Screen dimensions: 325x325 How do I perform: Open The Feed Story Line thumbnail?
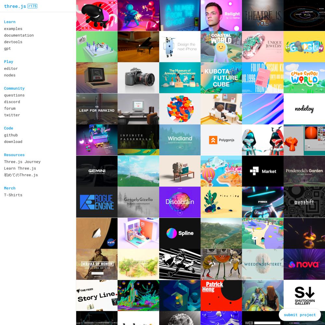pyautogui.click(x=97, y=295)
